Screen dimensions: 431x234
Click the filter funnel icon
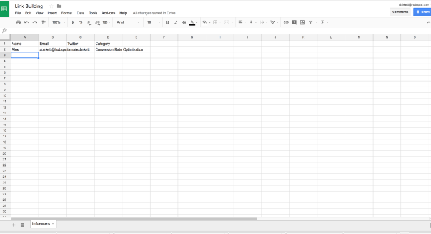(x=311, y=22)
